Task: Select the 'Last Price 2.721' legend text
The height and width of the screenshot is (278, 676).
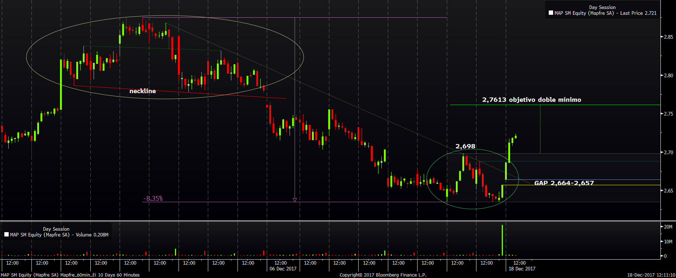Action: point(638,13)
